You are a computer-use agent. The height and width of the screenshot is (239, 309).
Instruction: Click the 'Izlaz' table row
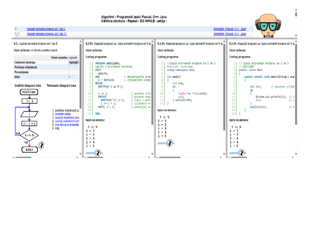46,77
